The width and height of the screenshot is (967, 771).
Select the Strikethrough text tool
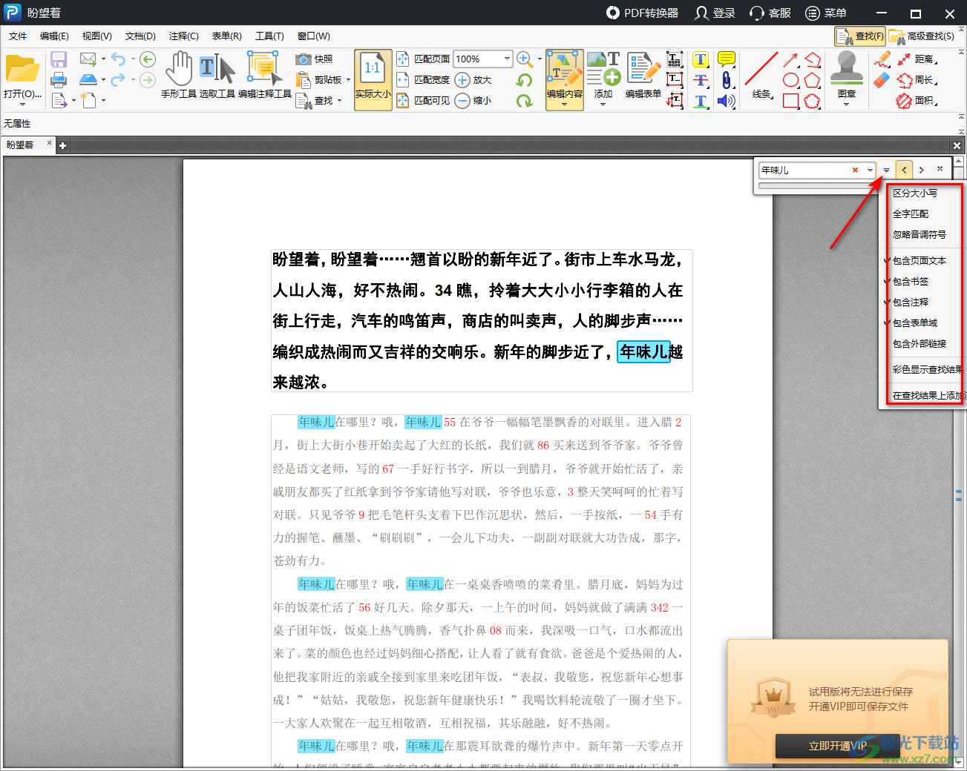coord(701,80)
